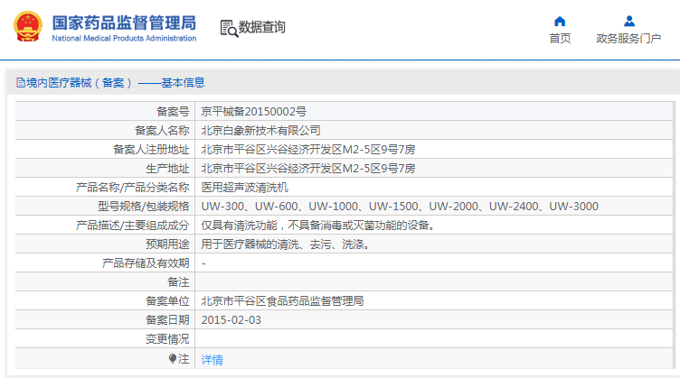Click the lightbulb icon next to 注
Image resolution: width=680 pixels, height=378 pixels.
click(x=173, y=358)
